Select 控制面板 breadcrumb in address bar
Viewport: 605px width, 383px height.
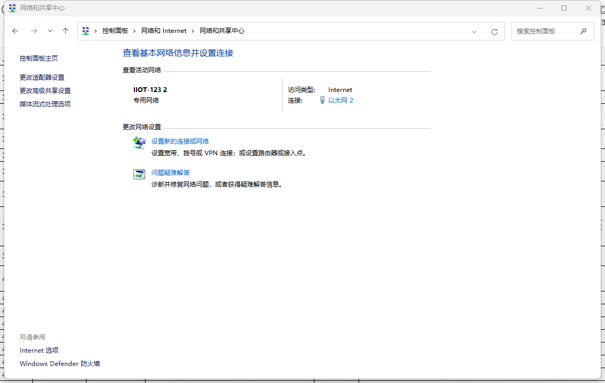point(115,31)
